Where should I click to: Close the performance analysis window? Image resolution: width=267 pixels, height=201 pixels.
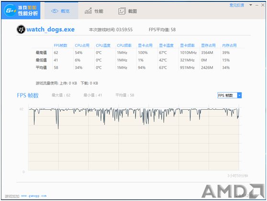[x=263, y=5]
